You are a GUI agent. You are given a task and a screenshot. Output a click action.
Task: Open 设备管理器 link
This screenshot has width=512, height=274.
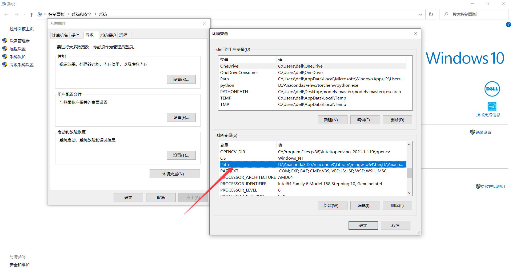tap(19, 41)
